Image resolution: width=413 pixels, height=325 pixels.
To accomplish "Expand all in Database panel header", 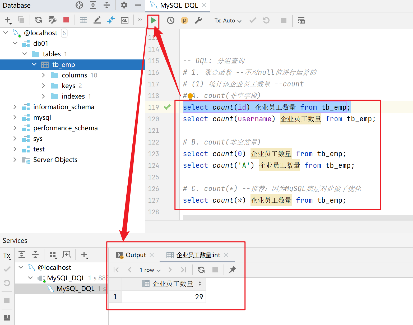I will point(93,5).
